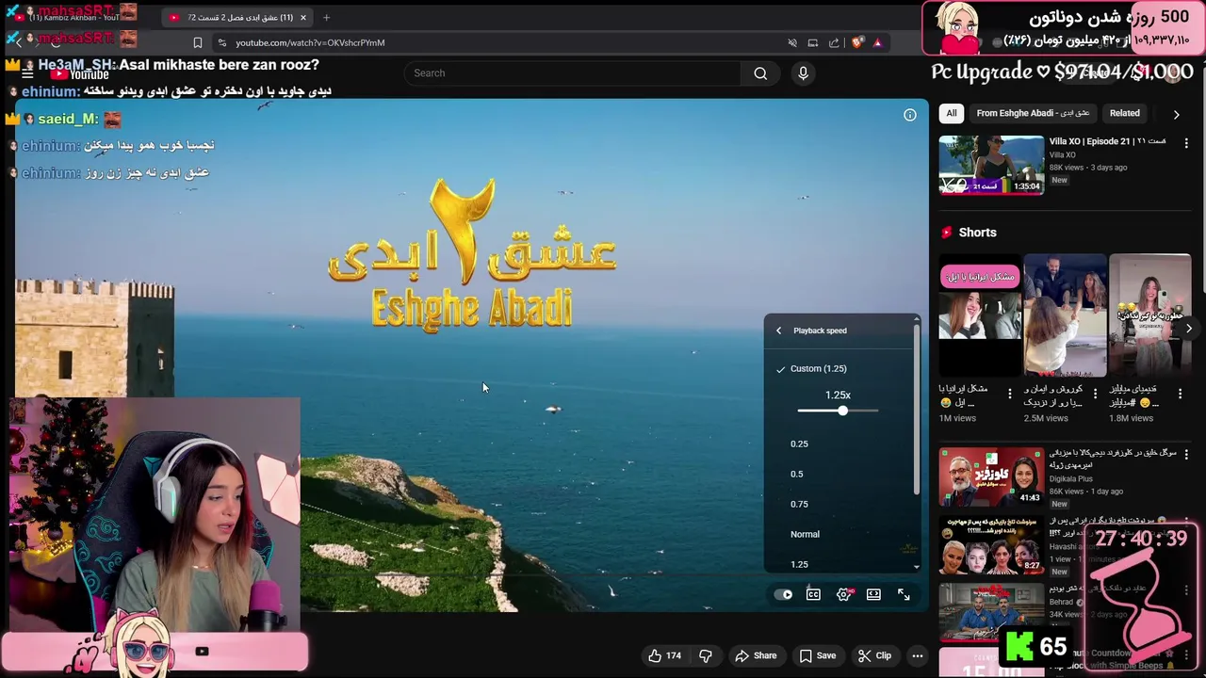The width and height of the screenshot is (1206, 678).
Task: Click the browser share page icon
Action: [834, 42]
